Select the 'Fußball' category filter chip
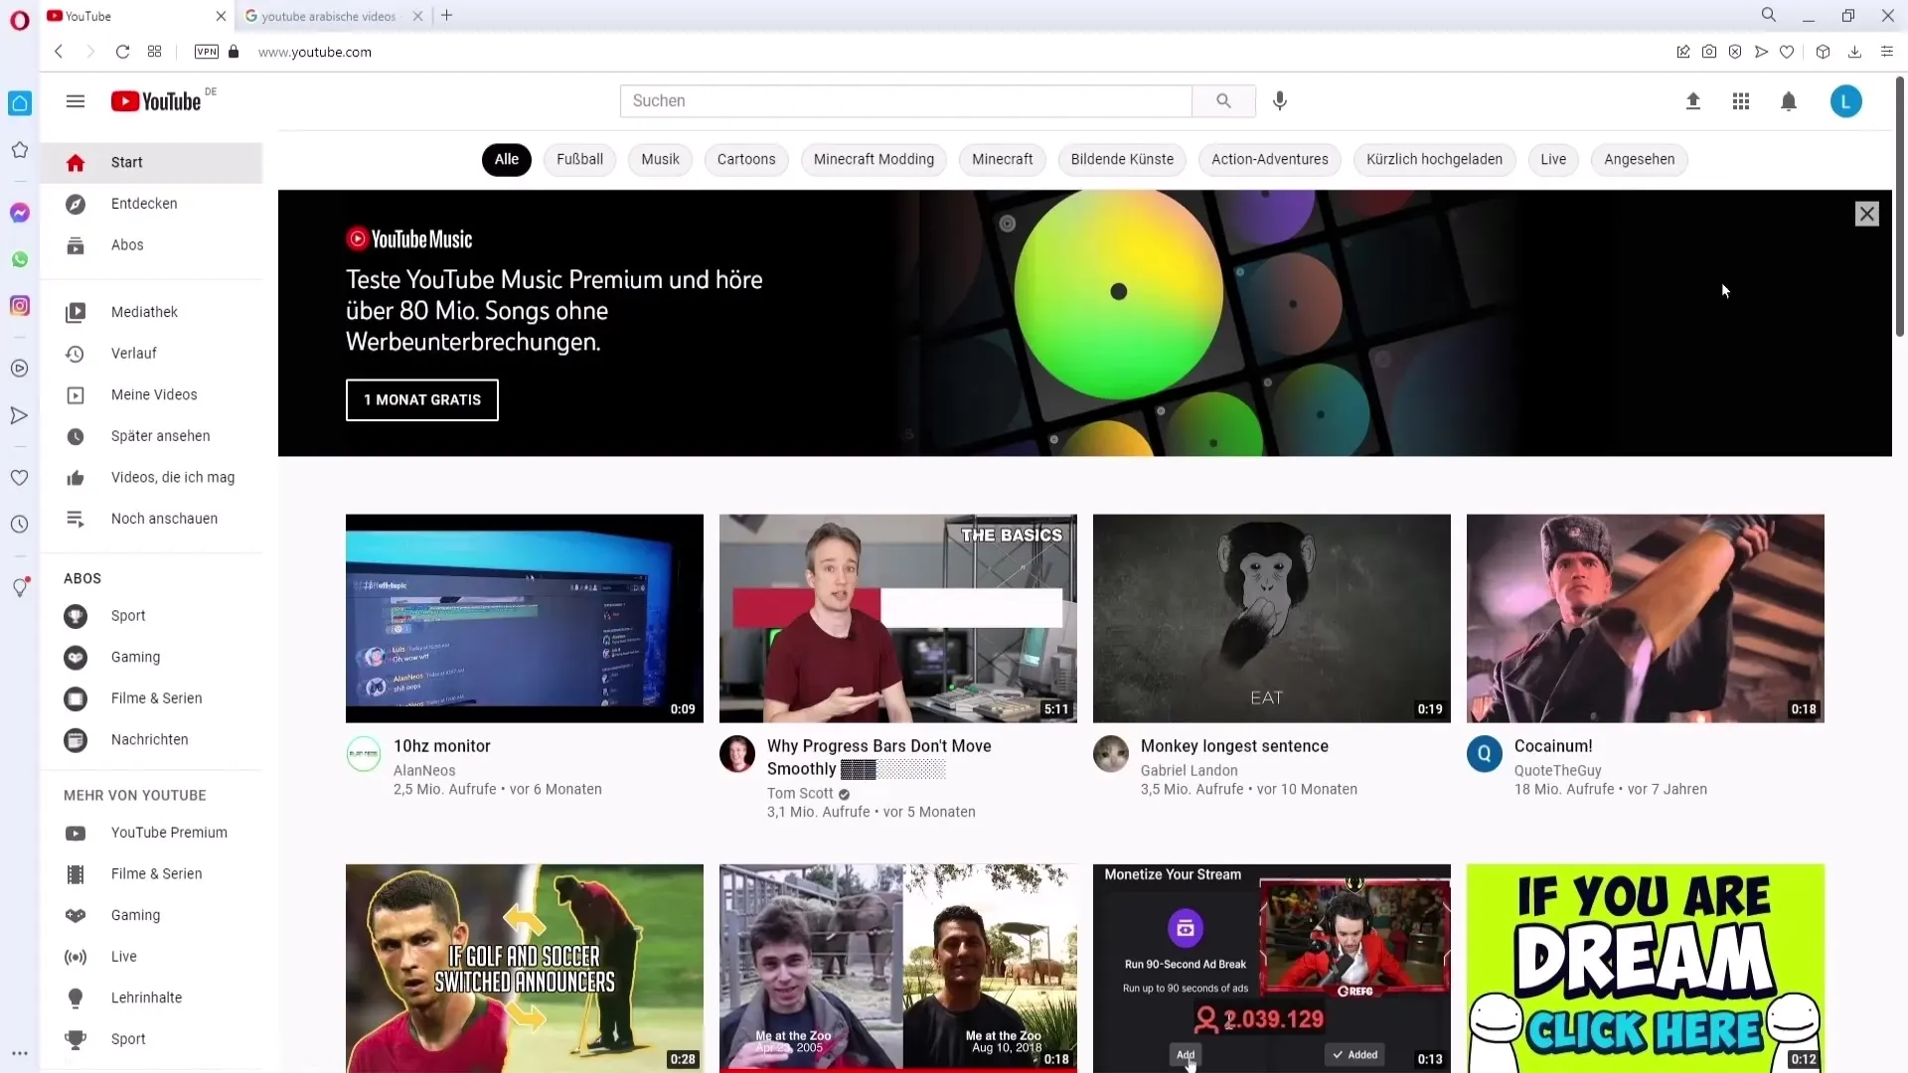This screenshot has width=1908, height=1073. click(x=579, y=159)
